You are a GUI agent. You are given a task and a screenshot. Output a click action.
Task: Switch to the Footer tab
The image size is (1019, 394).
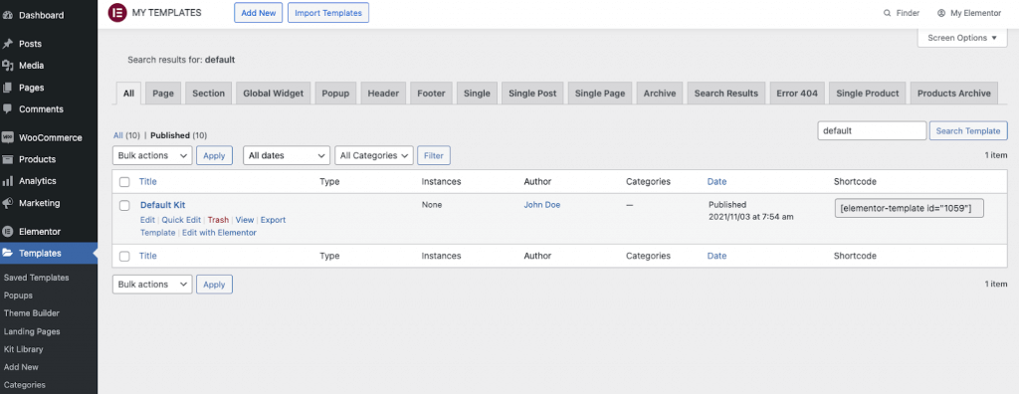pyautogui.click(x=432, y=93)
